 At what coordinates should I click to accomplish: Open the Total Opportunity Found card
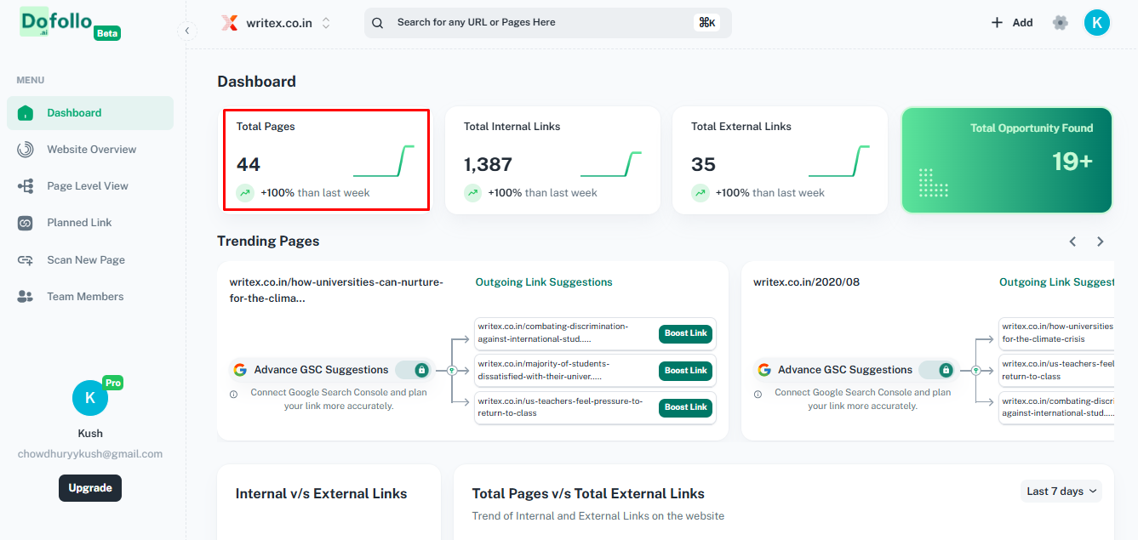pyautogui.click(x=1007, y=160)
